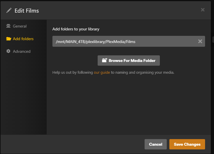Save Changes to the library
The image size is (214, 154).
187,144
